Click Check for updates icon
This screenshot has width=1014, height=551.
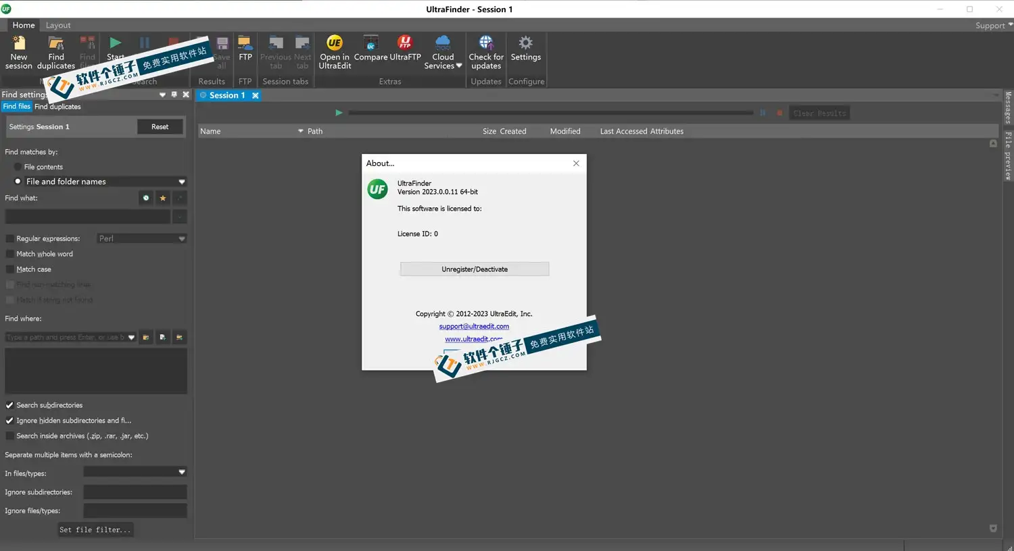coord(486,45)
